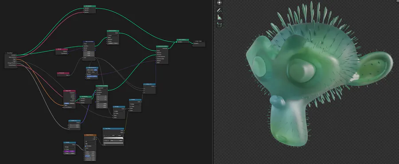Collapse the Instance on Points node
Viewport: 399px width, 164px height.
(x=157, y=46)
